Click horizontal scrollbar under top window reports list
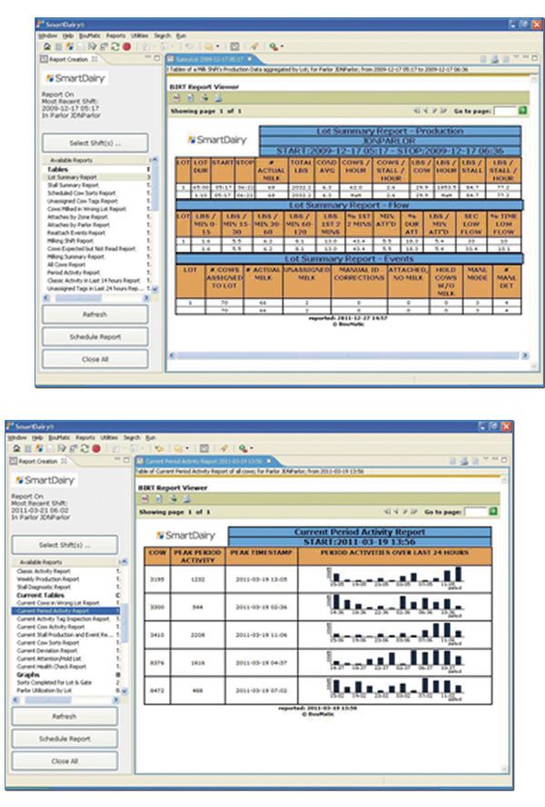The height and width of the screenshot is (807, 545). pos(95,298)
